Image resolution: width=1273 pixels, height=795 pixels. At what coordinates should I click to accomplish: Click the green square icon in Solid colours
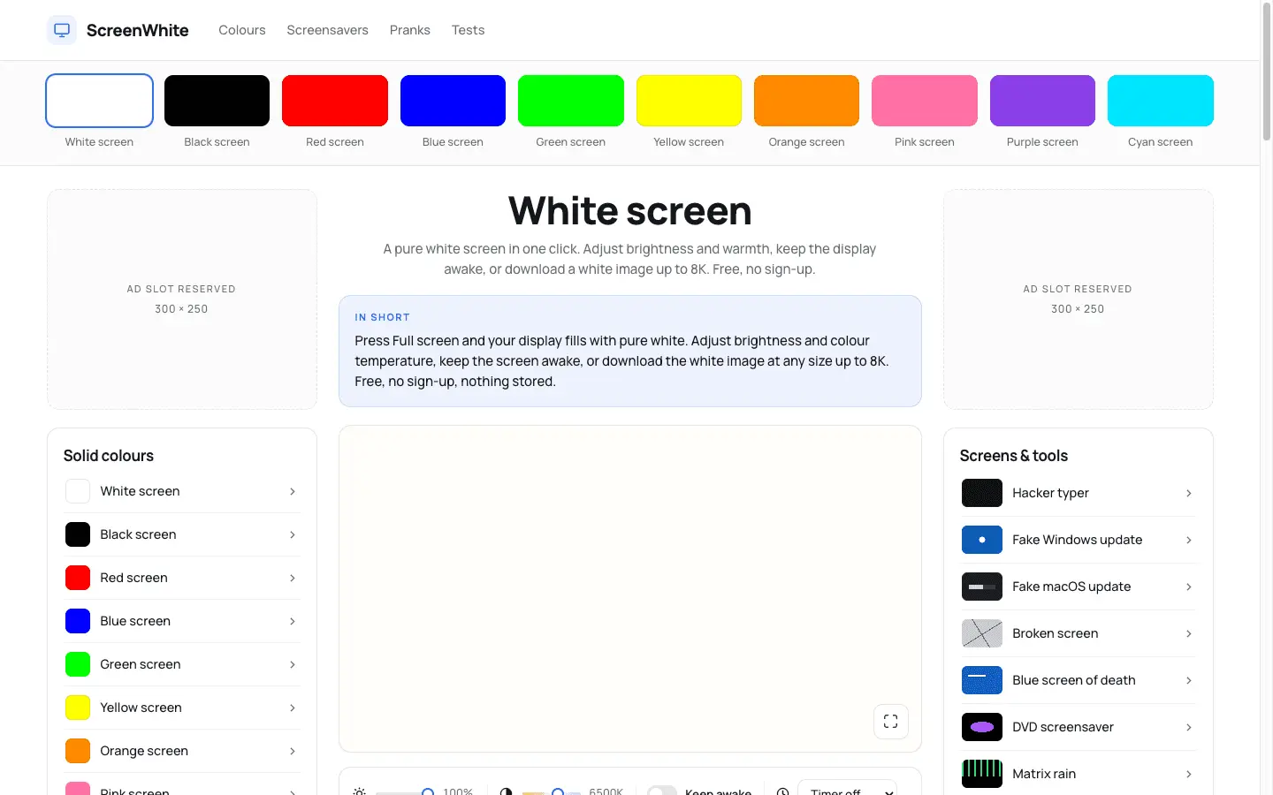coord(78,664)
